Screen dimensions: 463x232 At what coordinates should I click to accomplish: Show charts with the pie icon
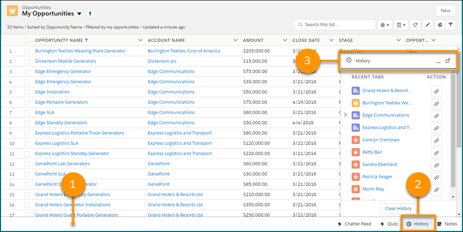440,25
